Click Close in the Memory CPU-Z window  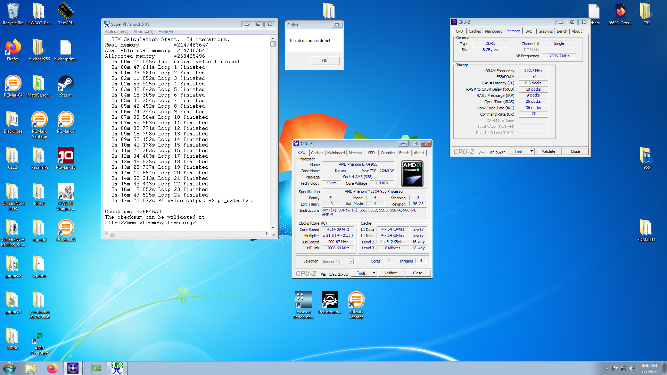click(x=575, y=151)
